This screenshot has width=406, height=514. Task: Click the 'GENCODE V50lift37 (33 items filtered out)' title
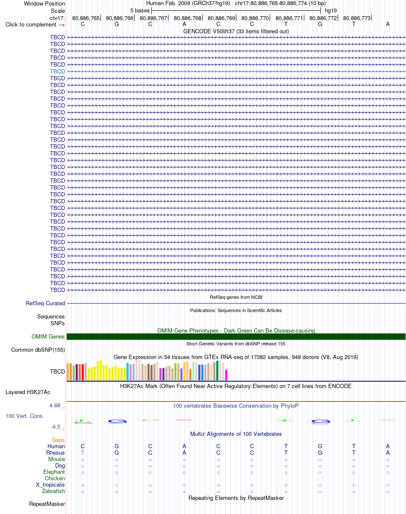(x=236, y=32)
